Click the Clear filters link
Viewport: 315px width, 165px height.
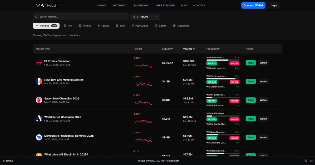coord(74,35)
